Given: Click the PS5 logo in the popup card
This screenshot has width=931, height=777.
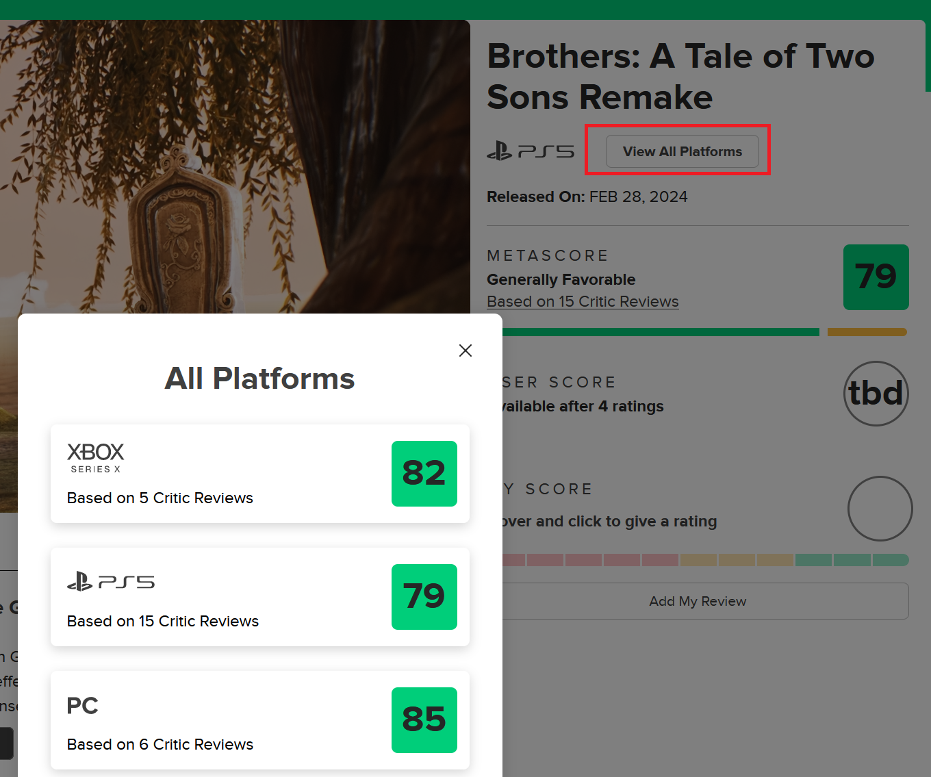Looking at the screenshot, I should (111, 582).
